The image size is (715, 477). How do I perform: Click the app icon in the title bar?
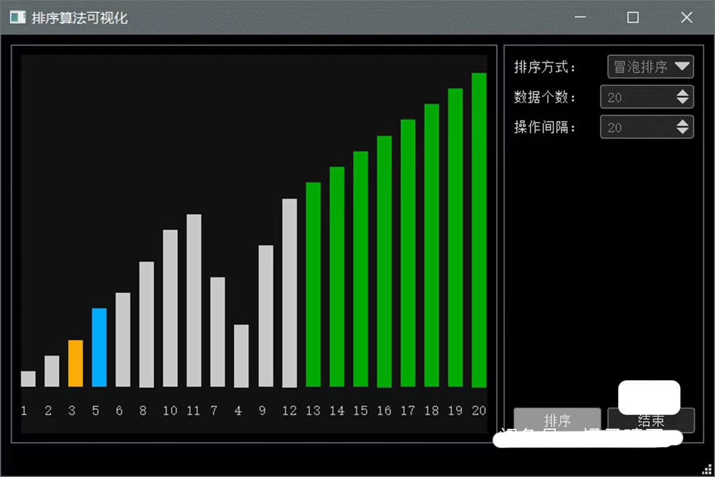click(x=18, y=18)
